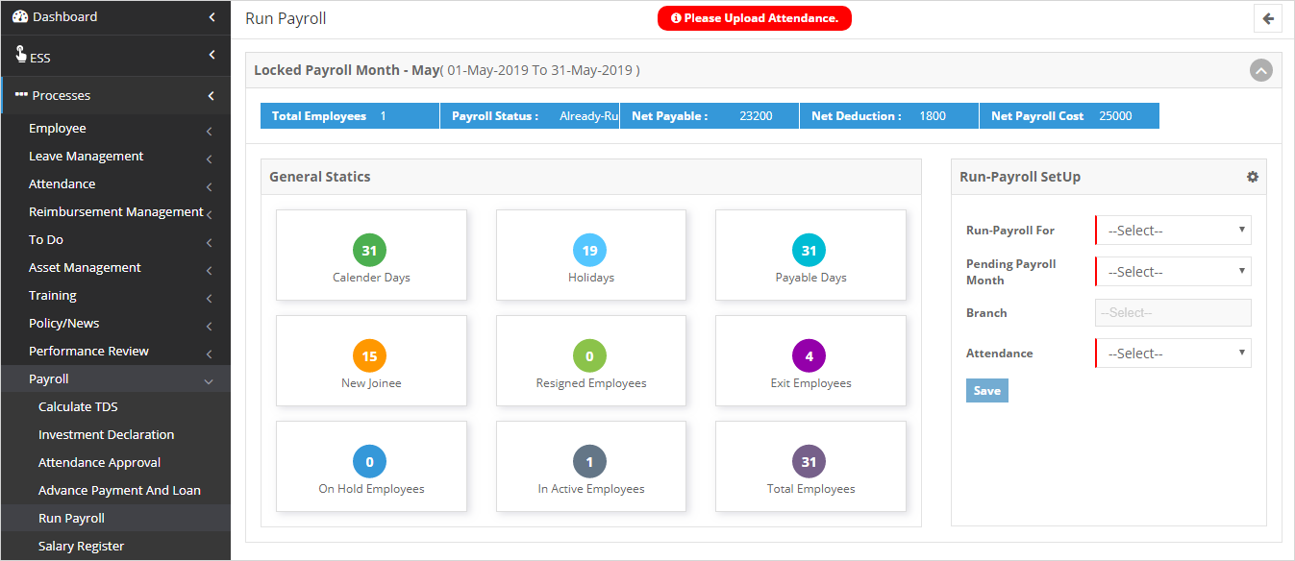This screenshot has height=561, width=1295.
Task: Click the Please Upload Attendance alert
Action: [754, 18]
